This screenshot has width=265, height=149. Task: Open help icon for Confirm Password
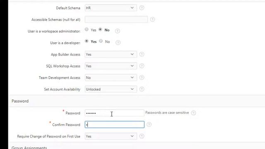coord(149,125)
